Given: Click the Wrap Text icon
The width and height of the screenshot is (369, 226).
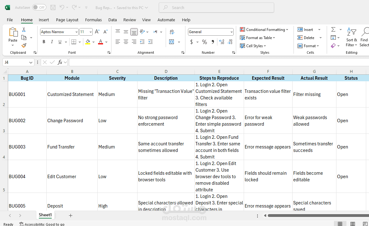Looking at the screenshot, I should [x=172, y=32].
